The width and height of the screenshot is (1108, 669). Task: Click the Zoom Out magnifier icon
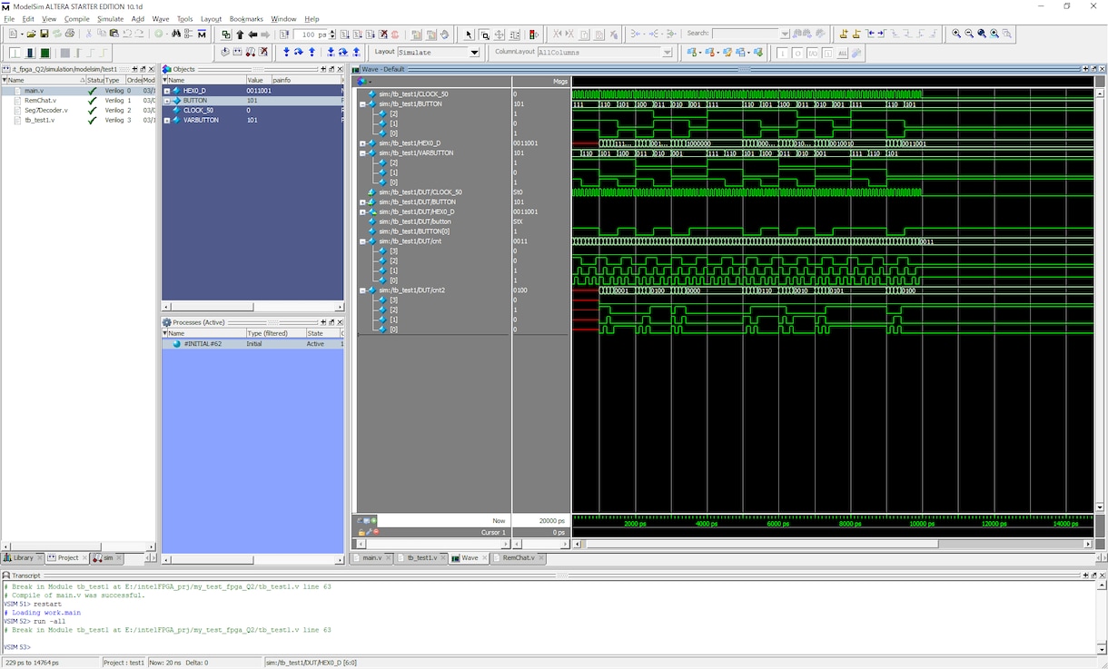point(969,34)
